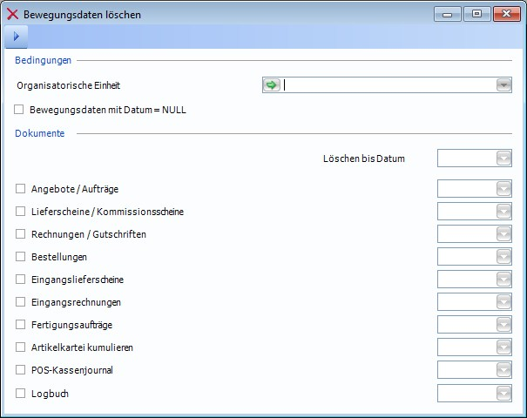
Task: Check the POS-Kassenjournal checkbox
Action: click(20, 370)
